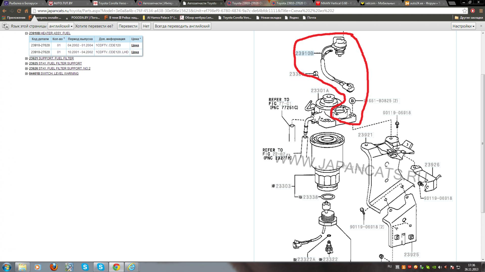Image resolution: width=485 pixels, height=272 pixels.
Task: Open Internet Explorer from the taskbar
Action: coord(131,267)
